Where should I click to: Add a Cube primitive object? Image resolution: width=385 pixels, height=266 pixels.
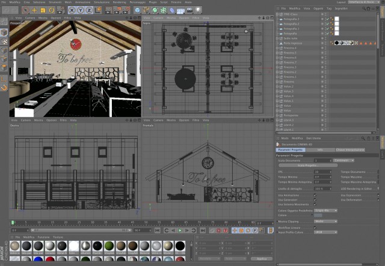138,10
